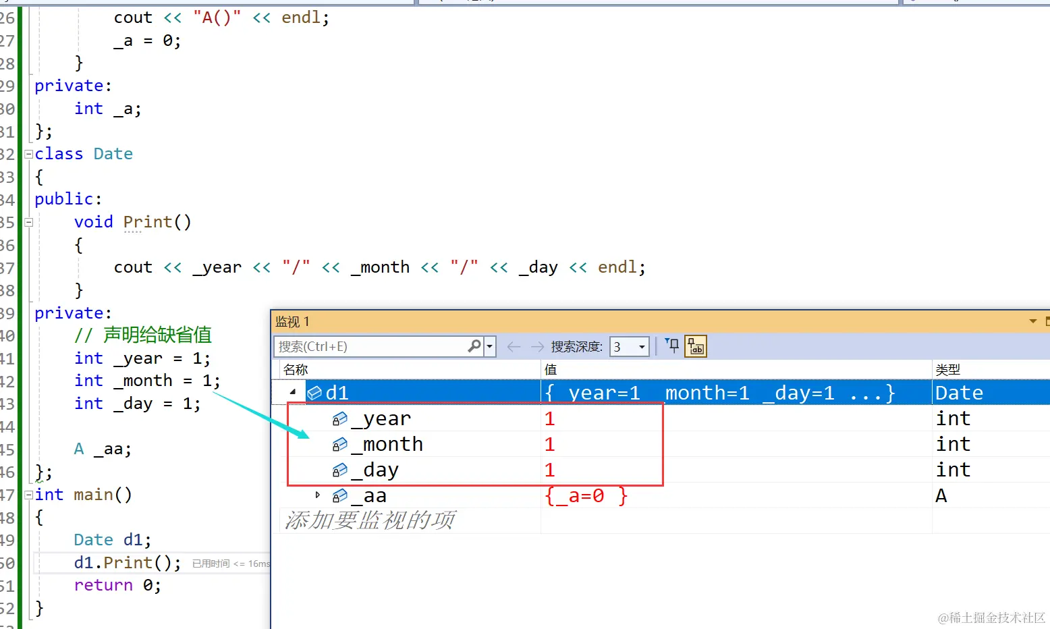Screen dimensions: 1050x629
Task: Click the Date type cell for d1
Action: pyautogui.click(x=959, y=393)
